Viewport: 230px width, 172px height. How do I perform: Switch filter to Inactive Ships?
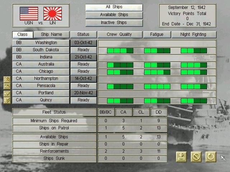[x=114, y=23]
